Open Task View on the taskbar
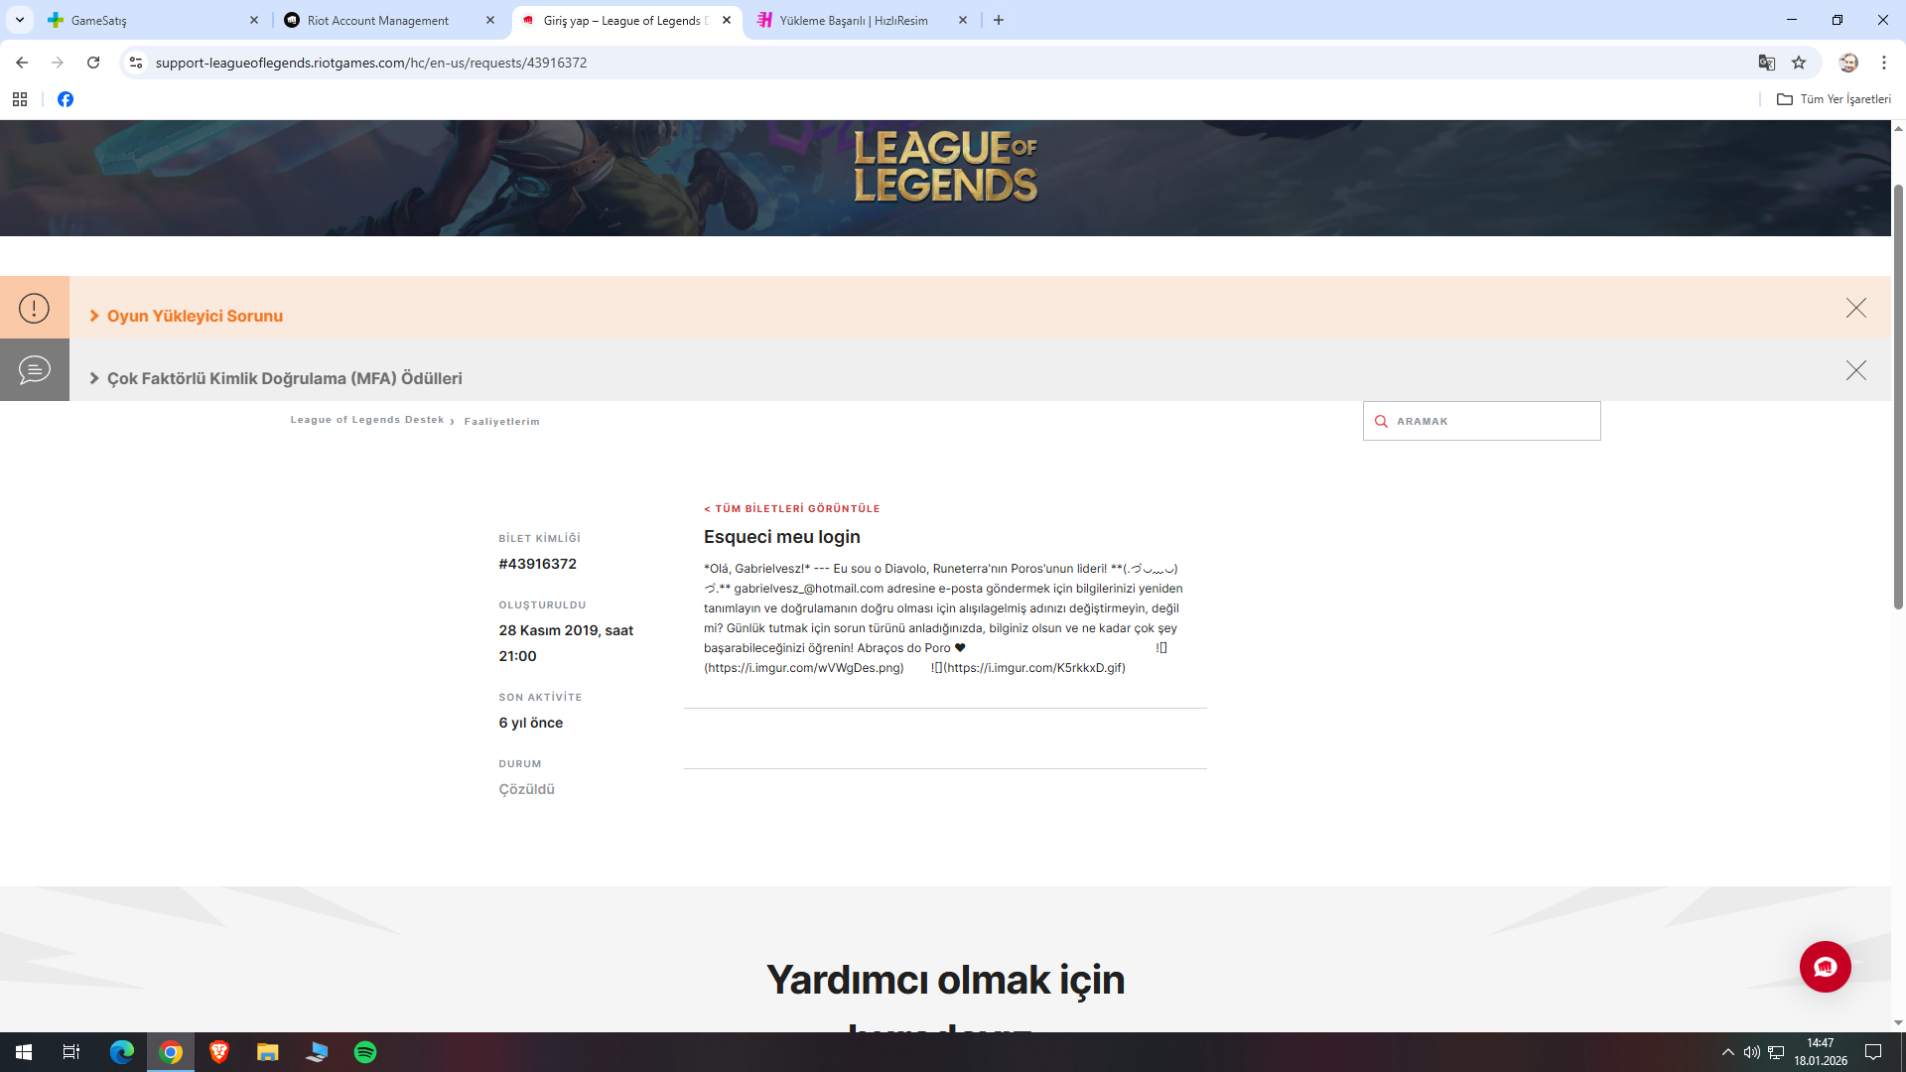Image resolution: width=1906 pixels, height=1072 pixels. click(x=71, y=1052)
